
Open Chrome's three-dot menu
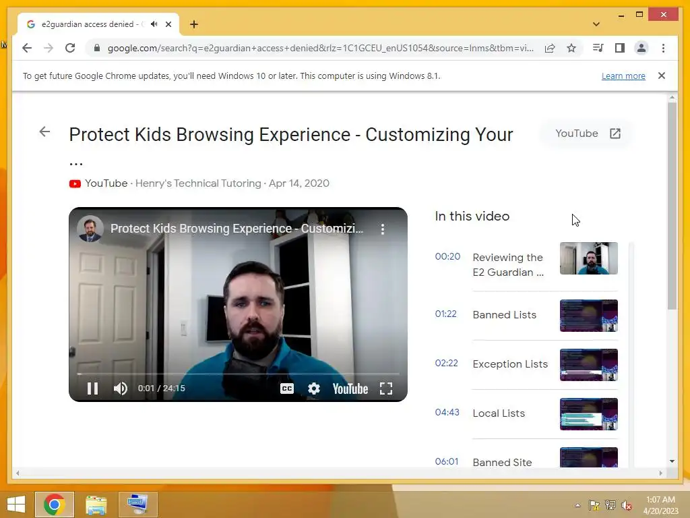tap(663, 48)
